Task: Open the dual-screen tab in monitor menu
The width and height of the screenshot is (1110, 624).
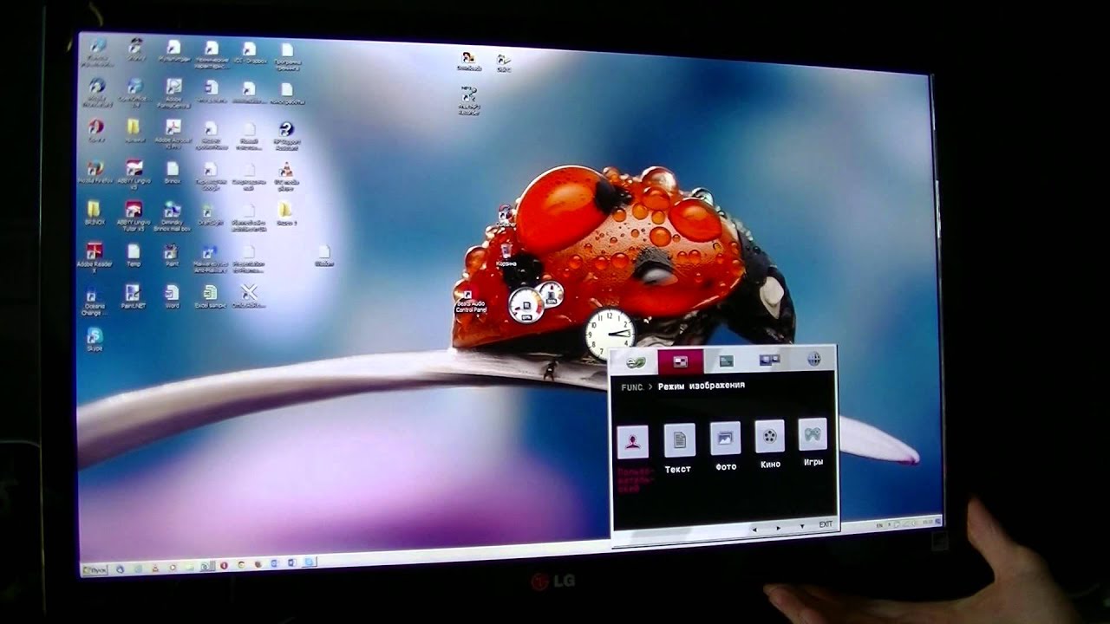Action: pyautogui.click(x=770, y=360)
